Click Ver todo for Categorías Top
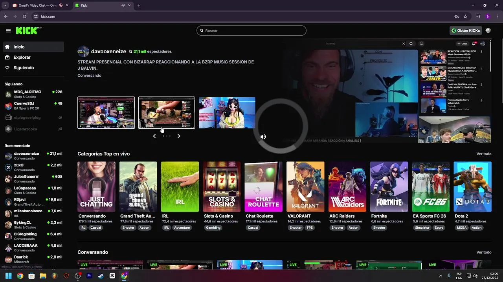This screenshot has width=503, height=282. tap(484, 154)
